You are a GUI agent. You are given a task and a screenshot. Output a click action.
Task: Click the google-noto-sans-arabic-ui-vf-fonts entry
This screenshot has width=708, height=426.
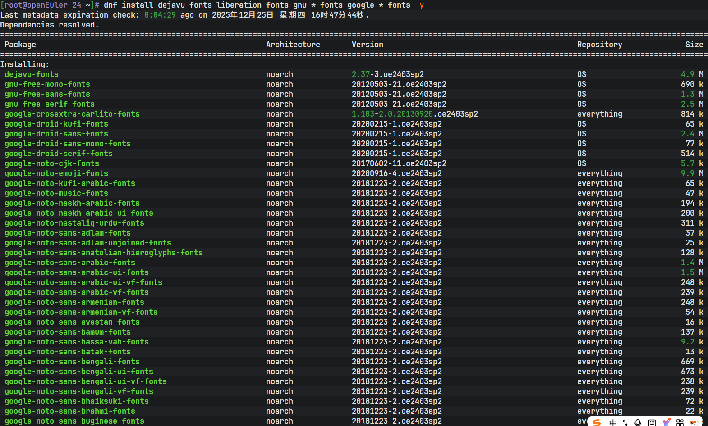coord(83,282)
